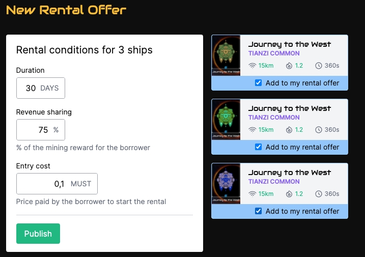Screen dimensions: 365x257
Task: Click the flame icon on first ship card
Action: coord(289,66)
